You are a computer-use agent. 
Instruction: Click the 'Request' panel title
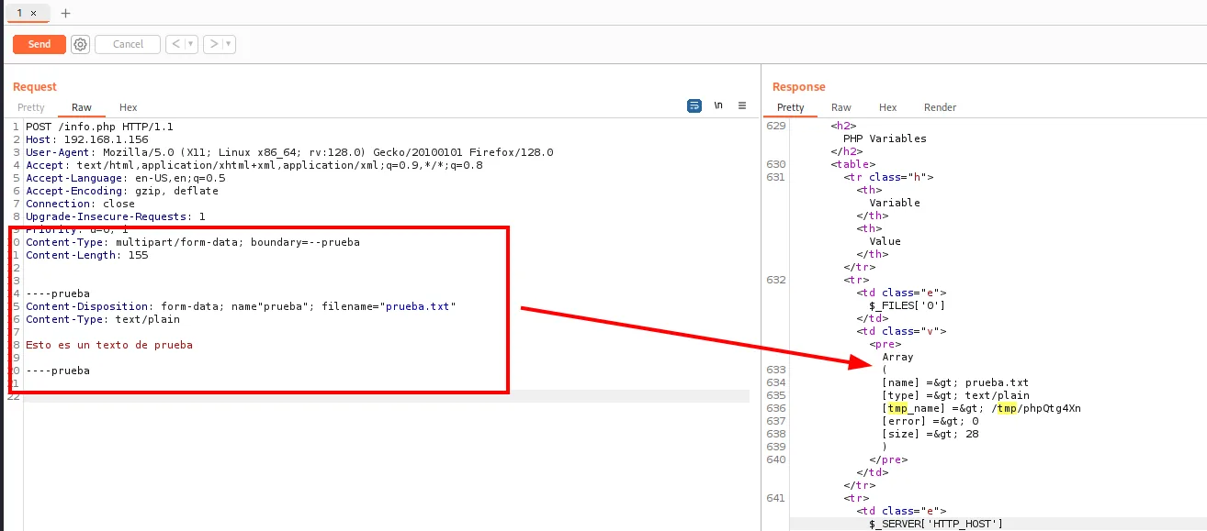point(35,86)
